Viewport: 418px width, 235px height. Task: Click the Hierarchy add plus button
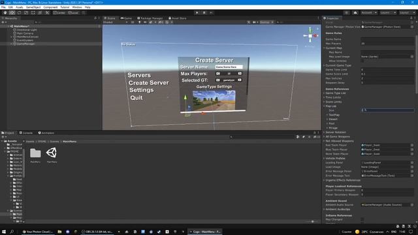3,22
